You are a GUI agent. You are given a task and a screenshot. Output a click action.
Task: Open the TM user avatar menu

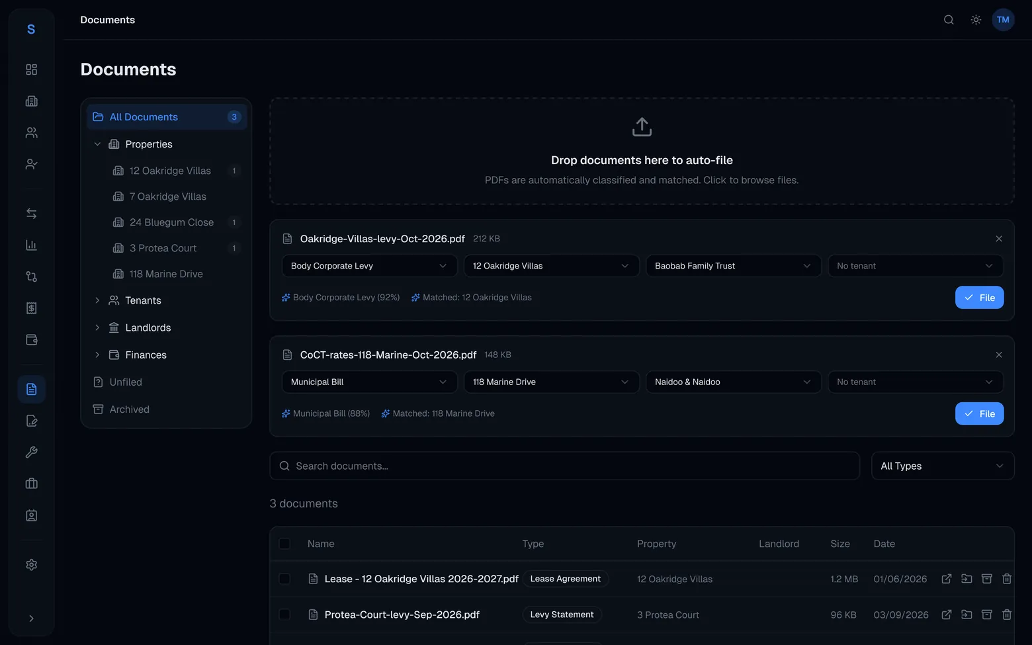pos(1003,20)
